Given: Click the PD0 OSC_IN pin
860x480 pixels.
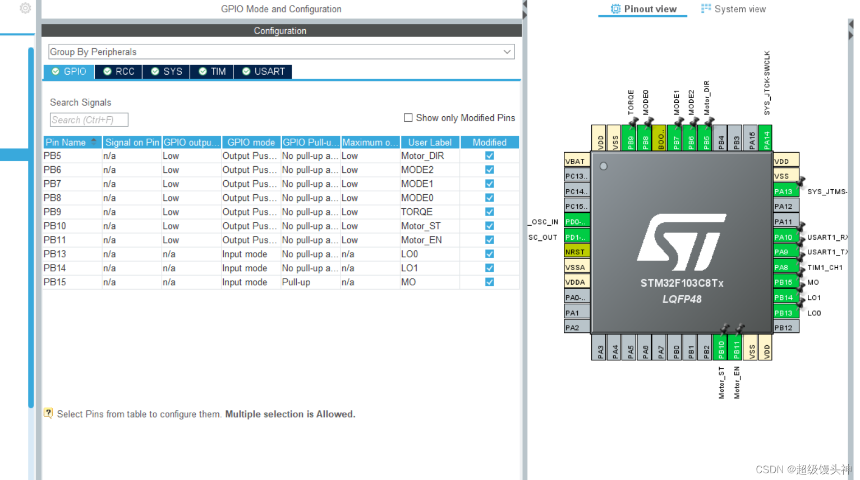Looking at the screenshot, I should [x=577, y=222].
